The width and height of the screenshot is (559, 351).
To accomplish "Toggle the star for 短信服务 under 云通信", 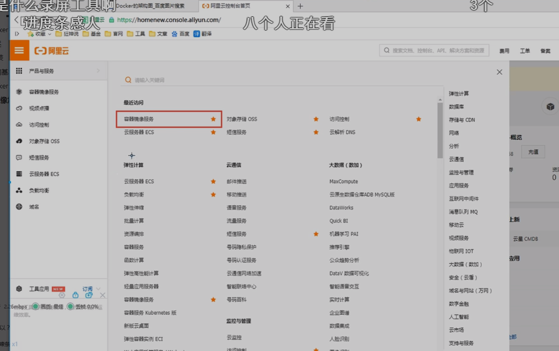I will click(316, 234).
